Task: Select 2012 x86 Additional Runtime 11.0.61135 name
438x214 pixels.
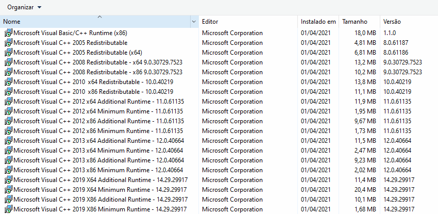Action: (x=98, y=121)
